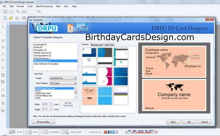Switch to the Backgrounds tab
This screenshot has height=136, width=220.
point(97,45)
